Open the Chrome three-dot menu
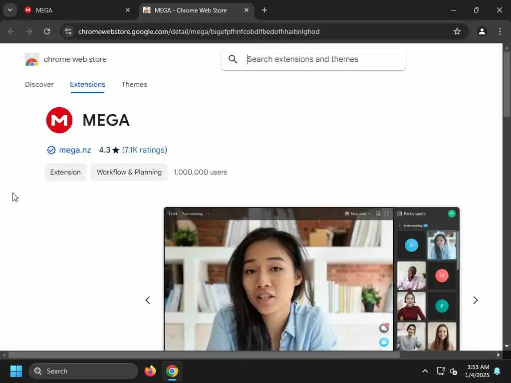Screen dimensions: 511x383 coord(500,31)
